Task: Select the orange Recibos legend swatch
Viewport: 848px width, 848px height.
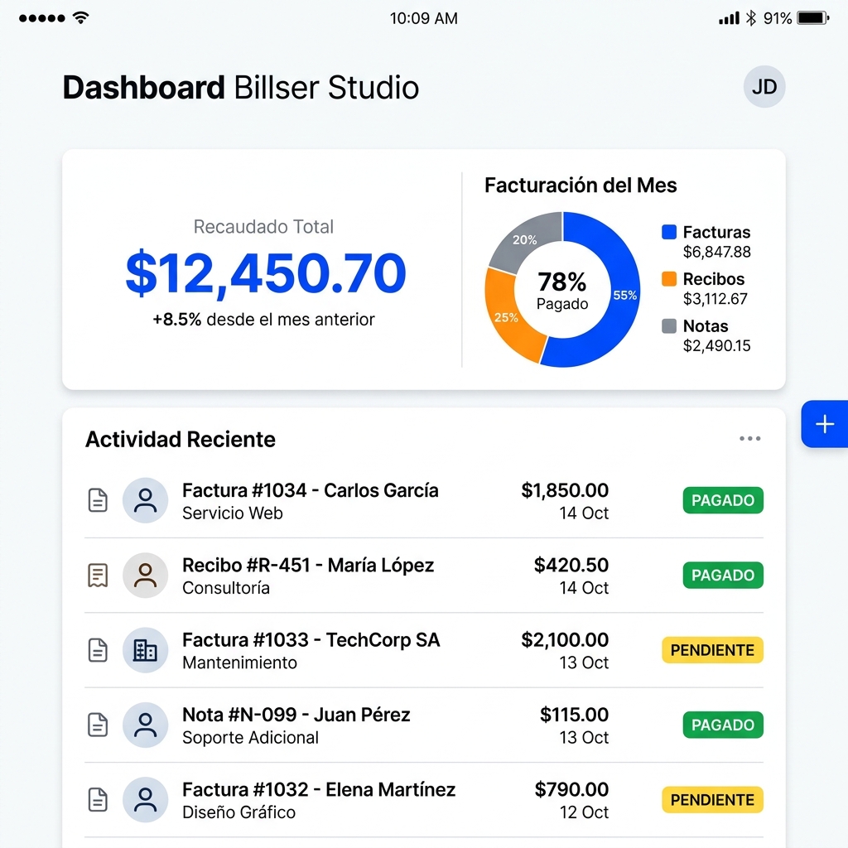Action: tap(669, 279)
